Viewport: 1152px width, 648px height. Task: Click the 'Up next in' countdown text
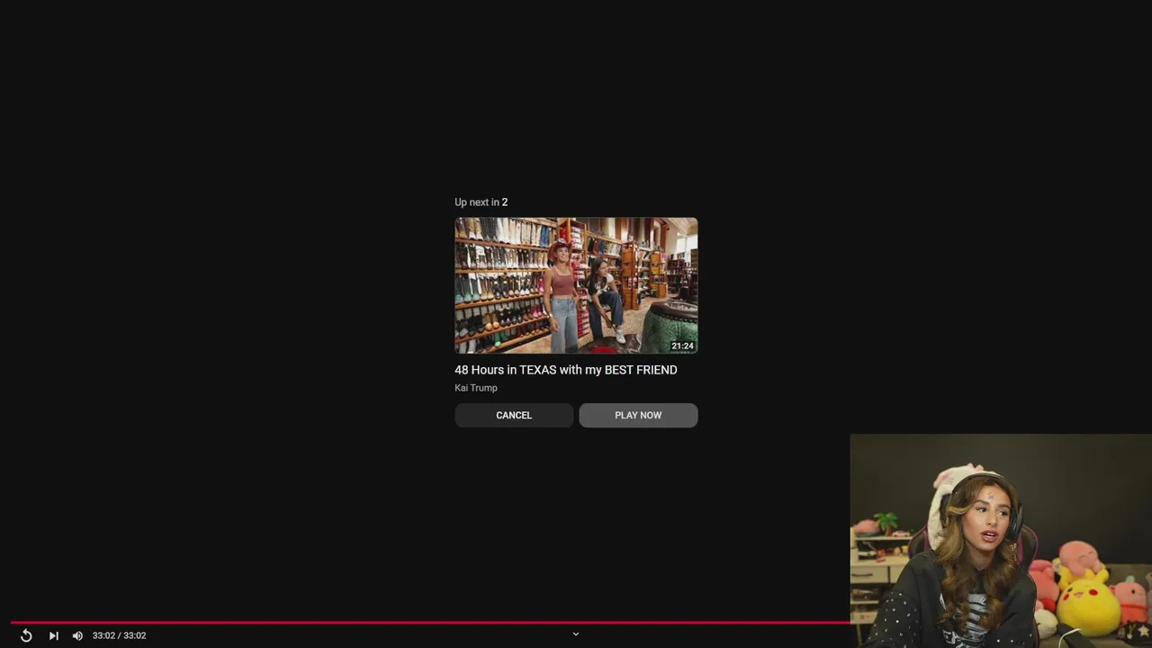[481, 202]
